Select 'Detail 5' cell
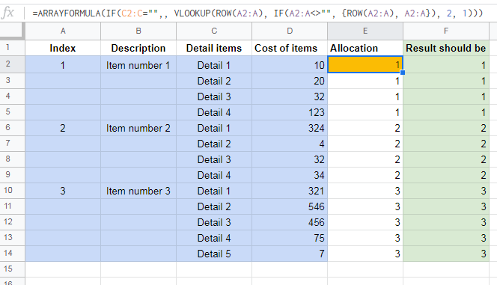The image size is (497, 285). pos(214,254)
